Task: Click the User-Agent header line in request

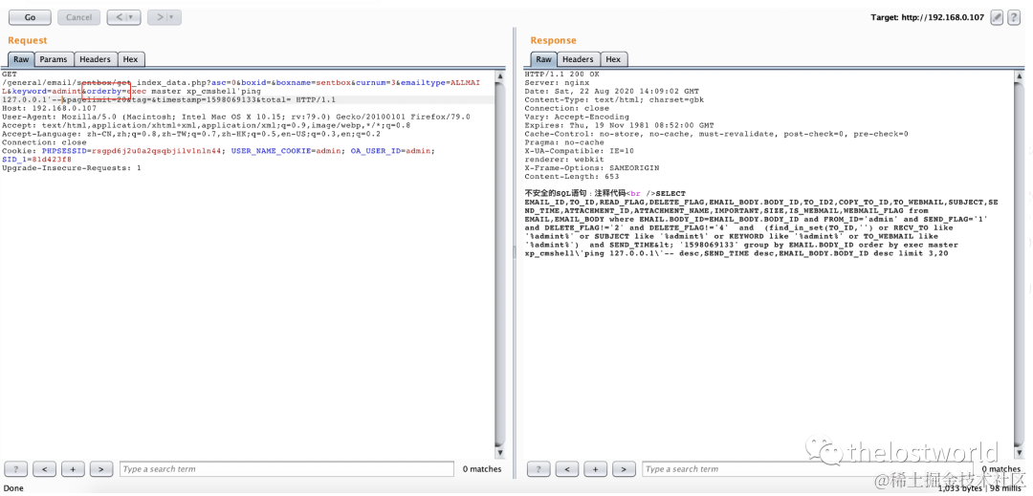Action: pyautogui.click(x=236, y=117)
